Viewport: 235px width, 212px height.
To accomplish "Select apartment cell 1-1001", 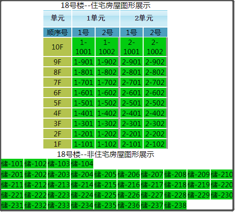I will pyautogui.click(x=83, y=47).
